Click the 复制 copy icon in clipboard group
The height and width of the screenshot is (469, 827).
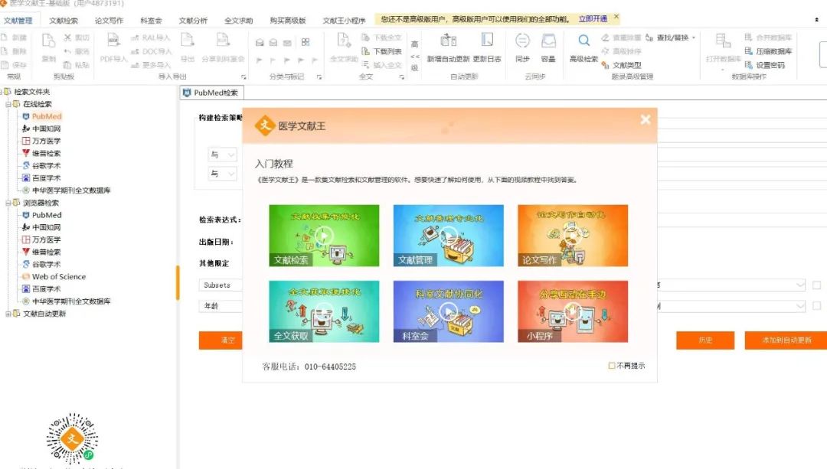click(48, 41)
